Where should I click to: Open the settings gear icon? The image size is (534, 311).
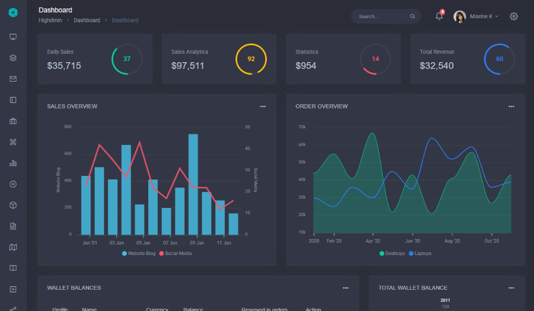tap(514, 16)
